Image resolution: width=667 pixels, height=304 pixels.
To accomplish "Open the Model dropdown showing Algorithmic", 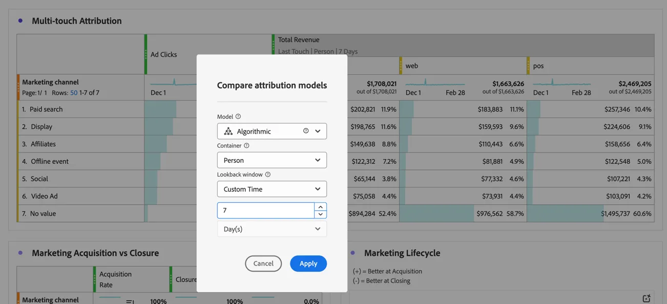I will click(x=272, y=131).
